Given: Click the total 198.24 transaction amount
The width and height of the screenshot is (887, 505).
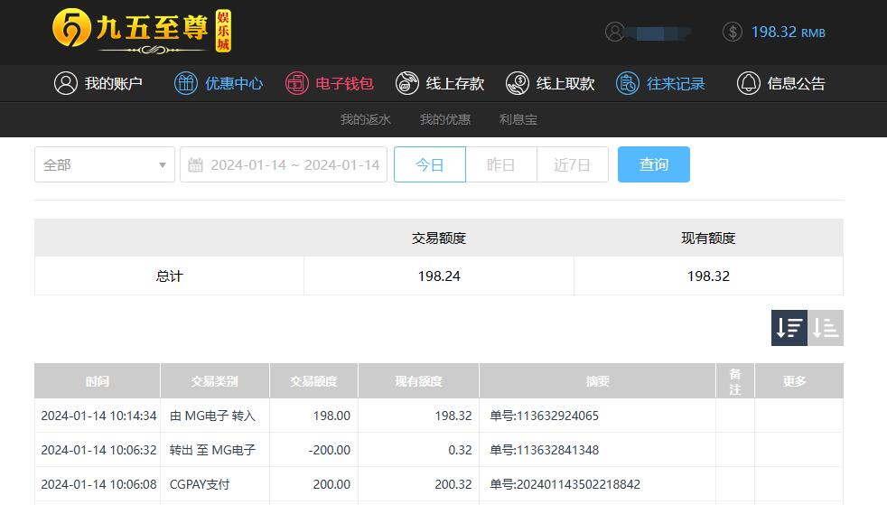Looking at the screenshot, I should (x=439, y=276).
